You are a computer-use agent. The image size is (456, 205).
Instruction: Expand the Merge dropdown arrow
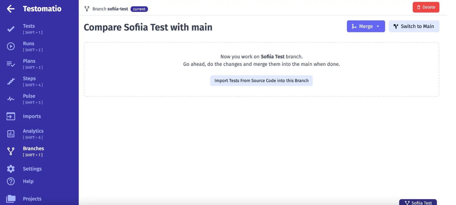click(x=378, y=26)
